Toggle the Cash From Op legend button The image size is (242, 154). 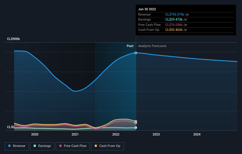[x=107, y=146]
